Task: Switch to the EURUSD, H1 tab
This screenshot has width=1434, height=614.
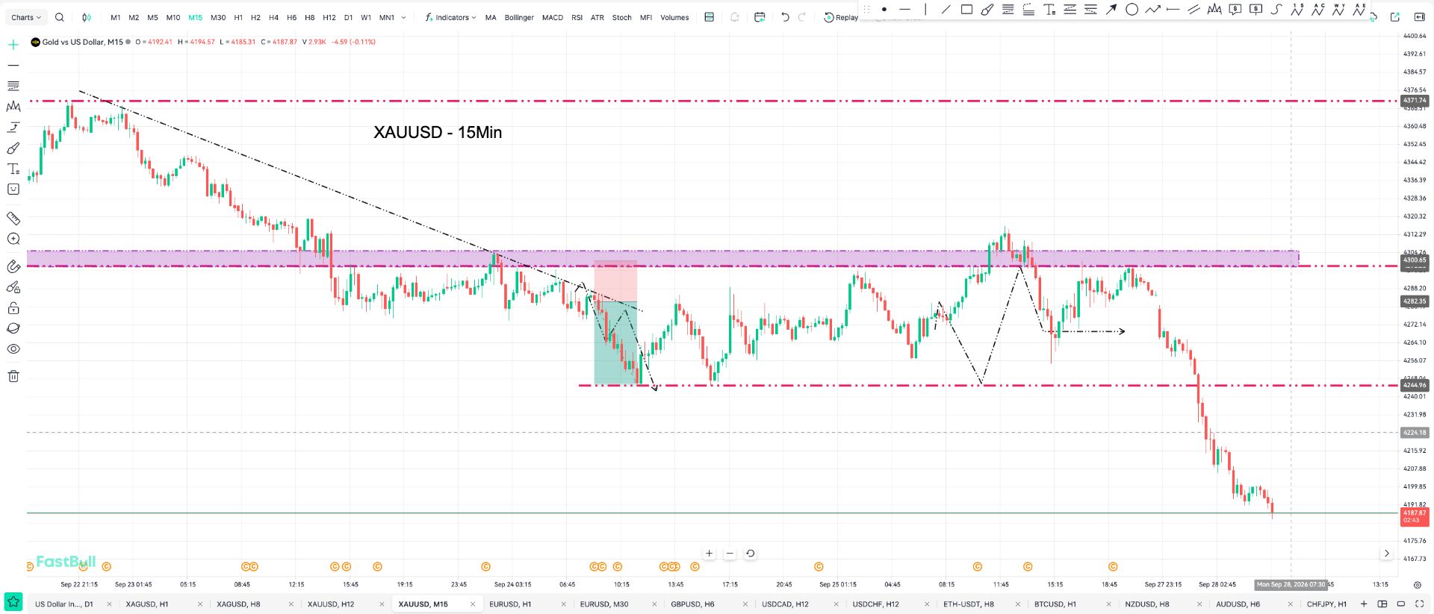Action: (510, 604)
